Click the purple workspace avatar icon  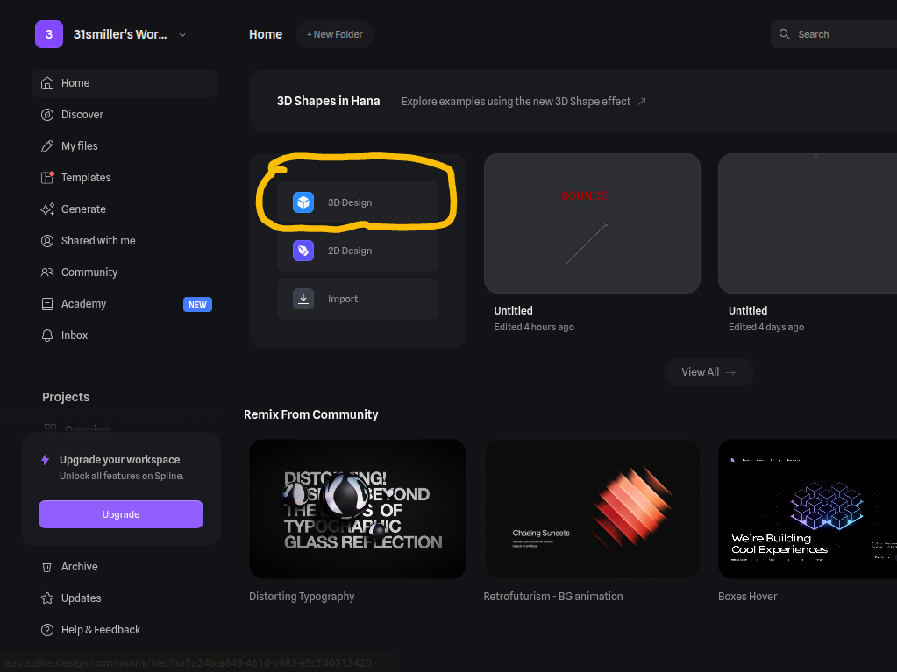click(x=48, y=34)
